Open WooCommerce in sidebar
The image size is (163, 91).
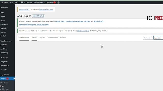pos(6,41)
